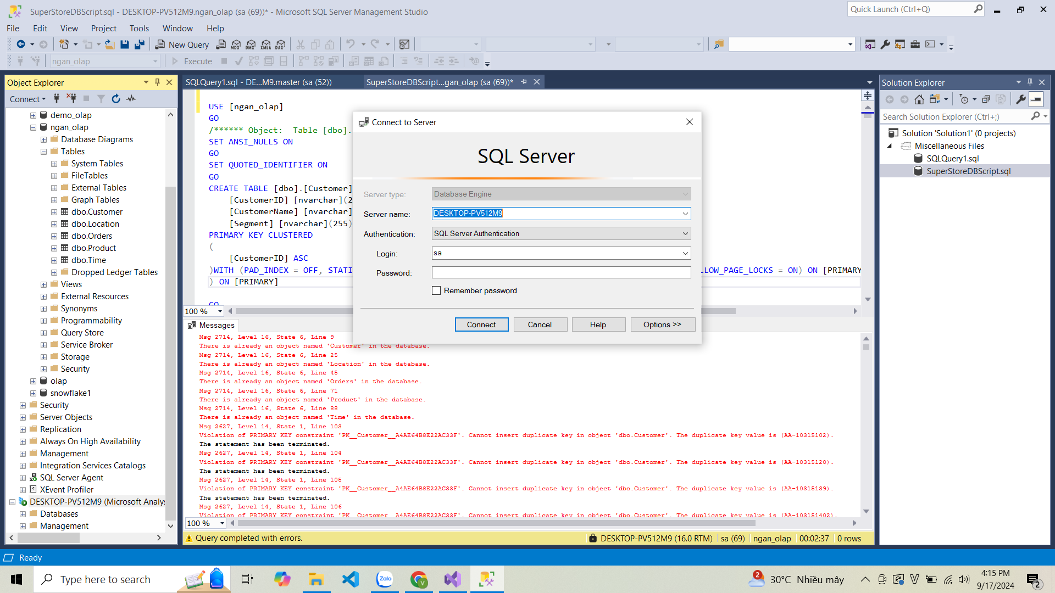Image resolution: width=1055 pixels, height=593 pixels.
Task: Click the split editor handle icon
Action: coord(868,96)
